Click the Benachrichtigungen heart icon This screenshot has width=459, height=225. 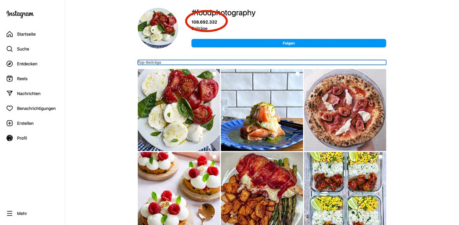[10, 108]
